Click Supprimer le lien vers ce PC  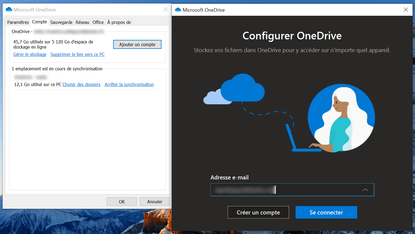coord(77,54)
